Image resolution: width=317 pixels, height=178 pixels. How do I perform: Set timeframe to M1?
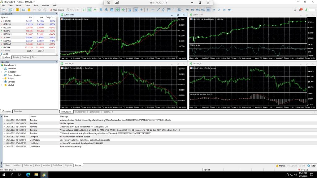coord(187,10)
